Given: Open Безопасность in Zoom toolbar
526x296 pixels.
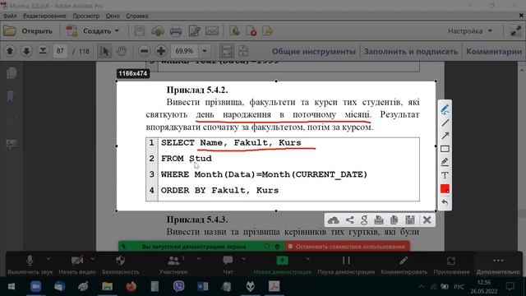Looking at the screenshot, I should (x=121, y=265).
